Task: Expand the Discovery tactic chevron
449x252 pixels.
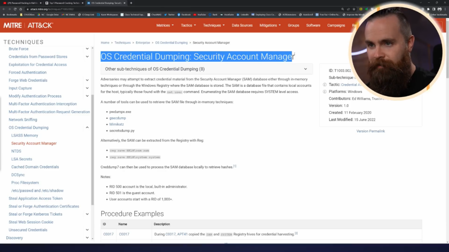Action: click(x=87, y=238)
